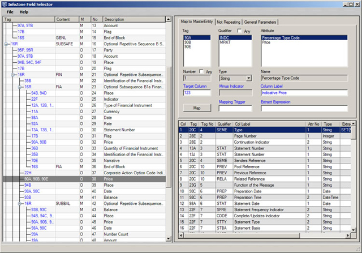Click the tree panel vertical scrollbar
This screenshot has height=253, width=362.
(169, 125)
